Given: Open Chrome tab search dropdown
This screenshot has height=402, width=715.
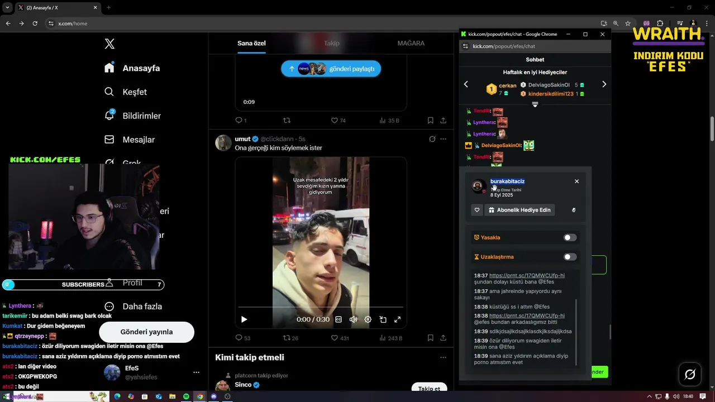Looking at the screenshot, I should [7, 7].
